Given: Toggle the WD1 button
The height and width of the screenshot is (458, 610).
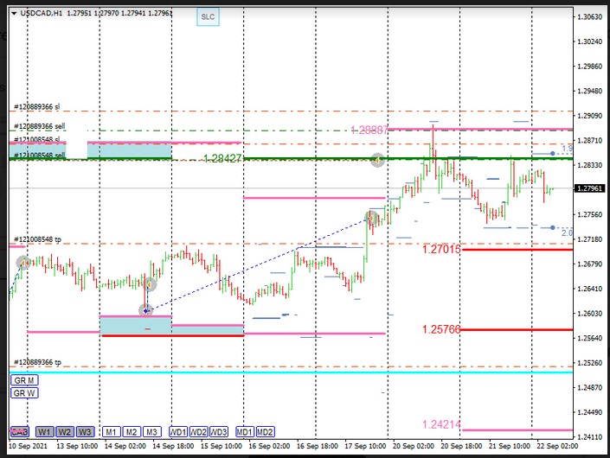Looking at the screenshot, I should (178, 432).
